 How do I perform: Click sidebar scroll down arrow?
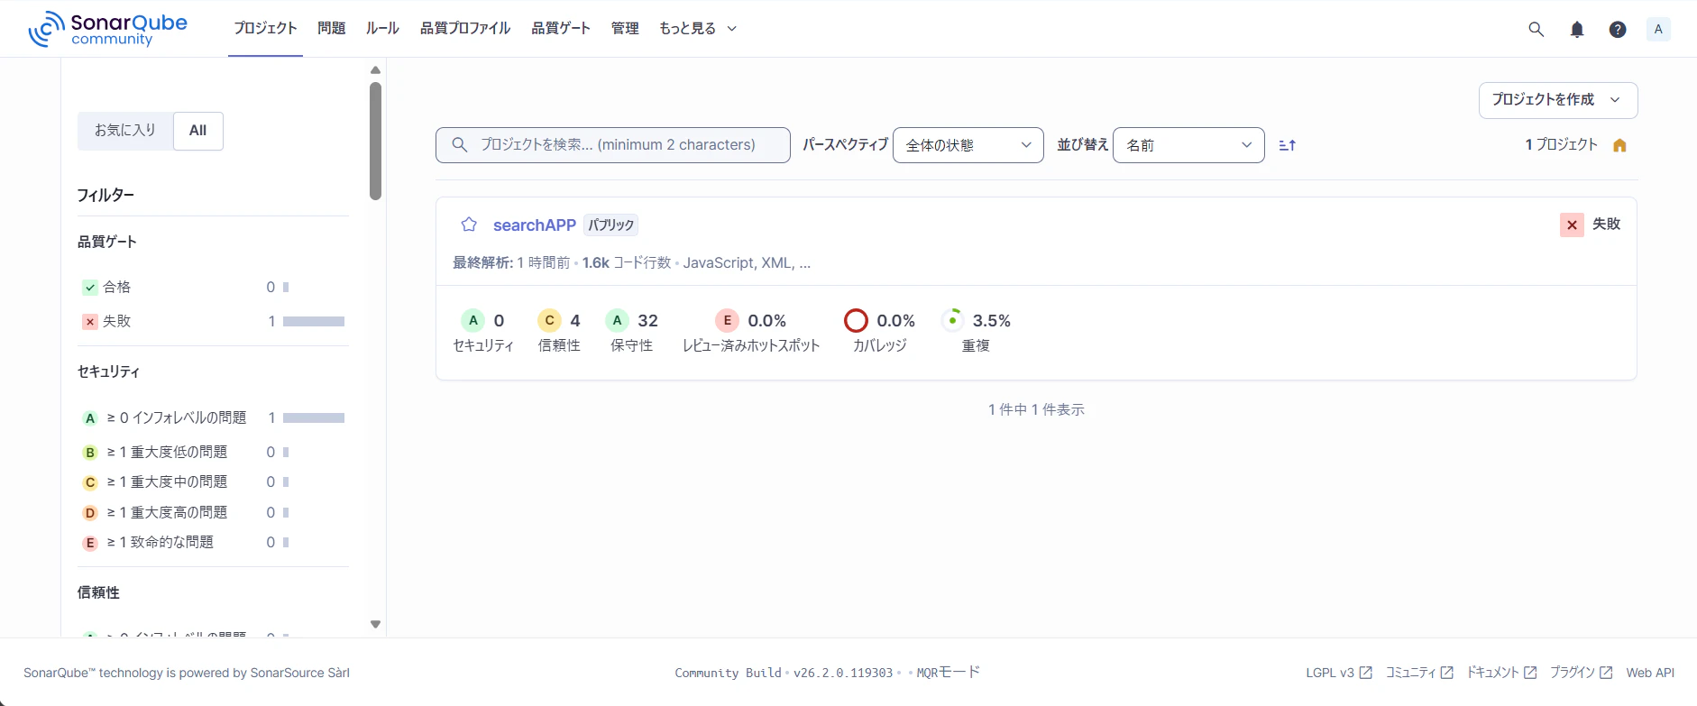[x=376, y=624]
